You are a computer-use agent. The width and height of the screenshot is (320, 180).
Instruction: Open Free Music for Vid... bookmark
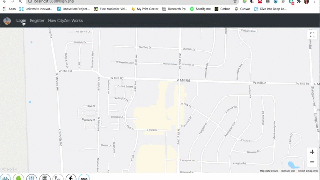coord(110,9)
